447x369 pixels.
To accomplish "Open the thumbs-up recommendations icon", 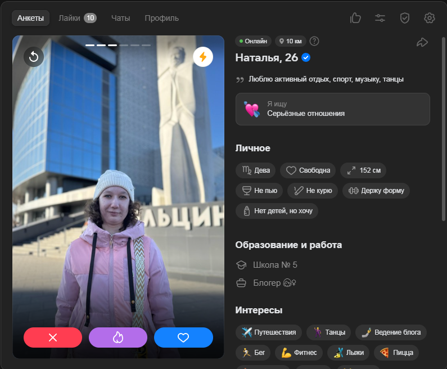I will click(x=355, y=18).
